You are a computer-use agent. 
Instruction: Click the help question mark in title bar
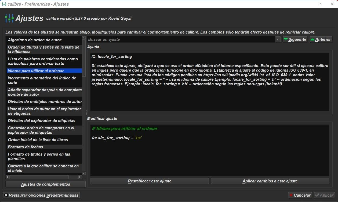coord(320,4)
